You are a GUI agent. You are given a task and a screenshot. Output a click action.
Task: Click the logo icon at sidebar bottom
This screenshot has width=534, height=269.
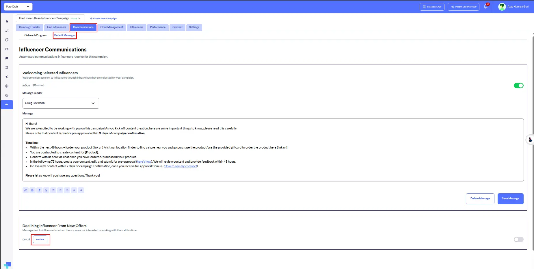click(8, 265)
